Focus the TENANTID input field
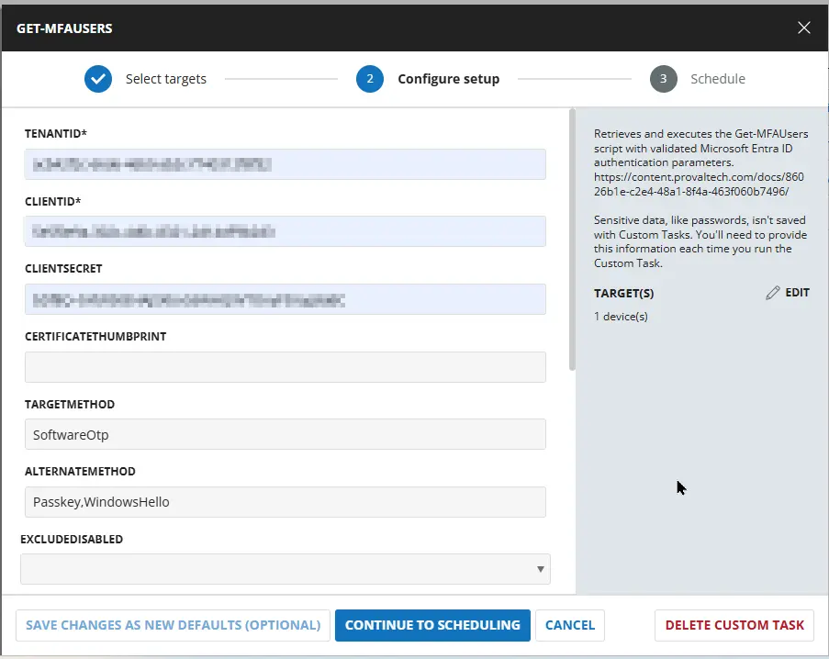This screenshot has height=659, width=829. click(x=286, y=164)
